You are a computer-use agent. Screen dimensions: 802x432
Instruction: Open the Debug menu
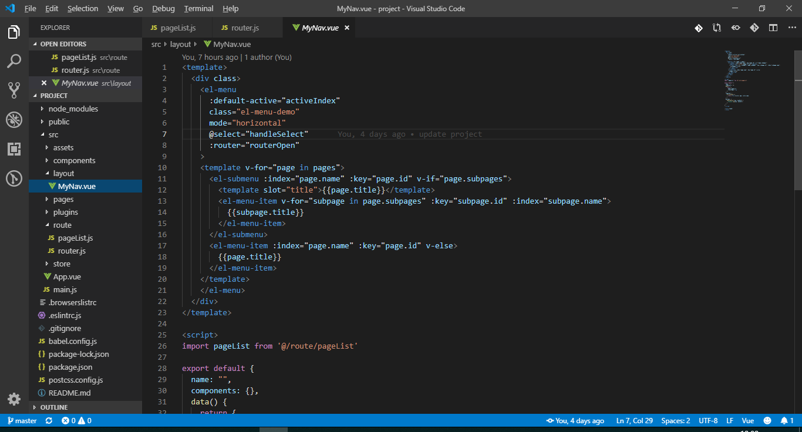tap(163, 9)
